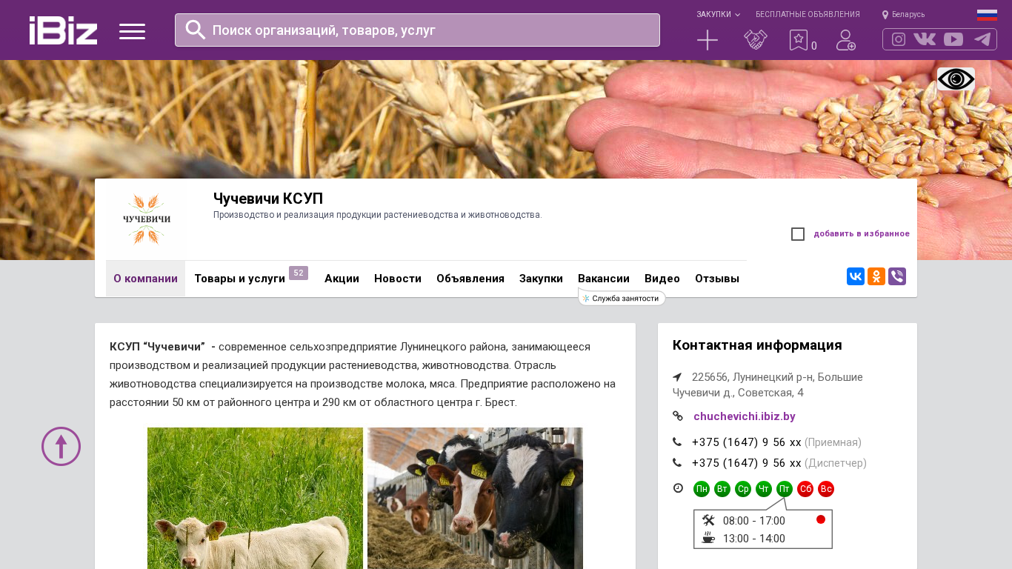Select Saturday (Сб) schedule circle
The height and width of the screenshot is (569, 1012).
pyautogui.click(x=805, y=489)
